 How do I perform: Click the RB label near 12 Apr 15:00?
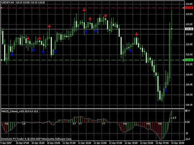click(125, 124)
